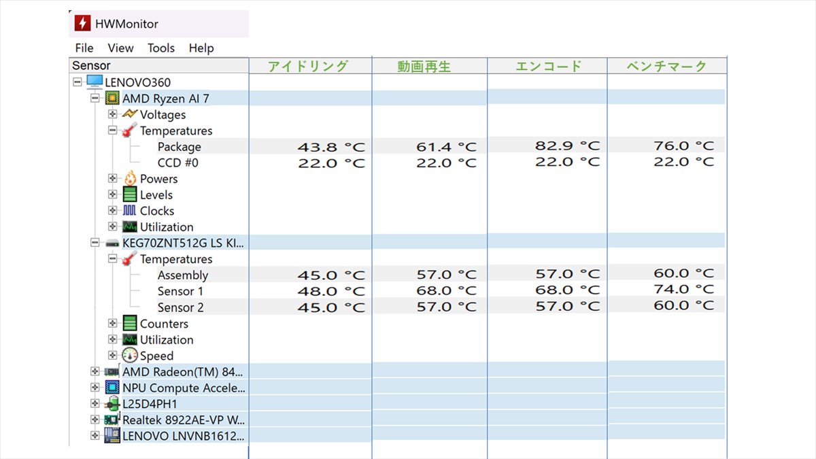
Task: Expand the LENOVO LNVNB1612 node
Action: (x=95, y=436)
